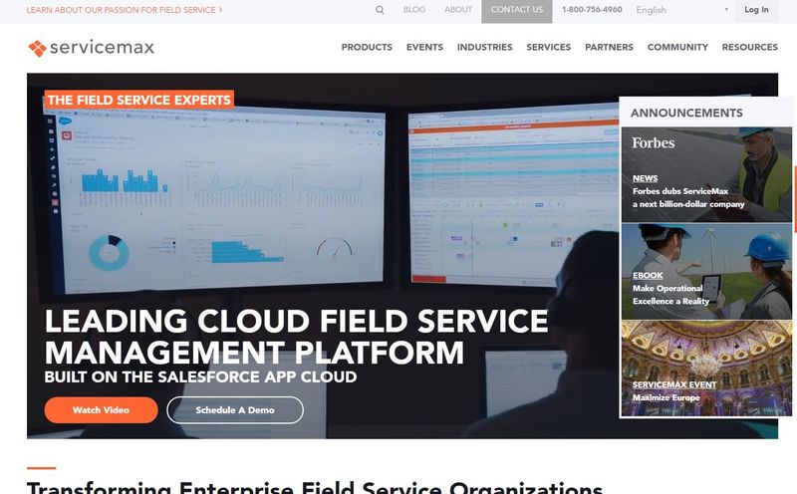
Task: Click the chevron after passion for field service
Action: 220,9
